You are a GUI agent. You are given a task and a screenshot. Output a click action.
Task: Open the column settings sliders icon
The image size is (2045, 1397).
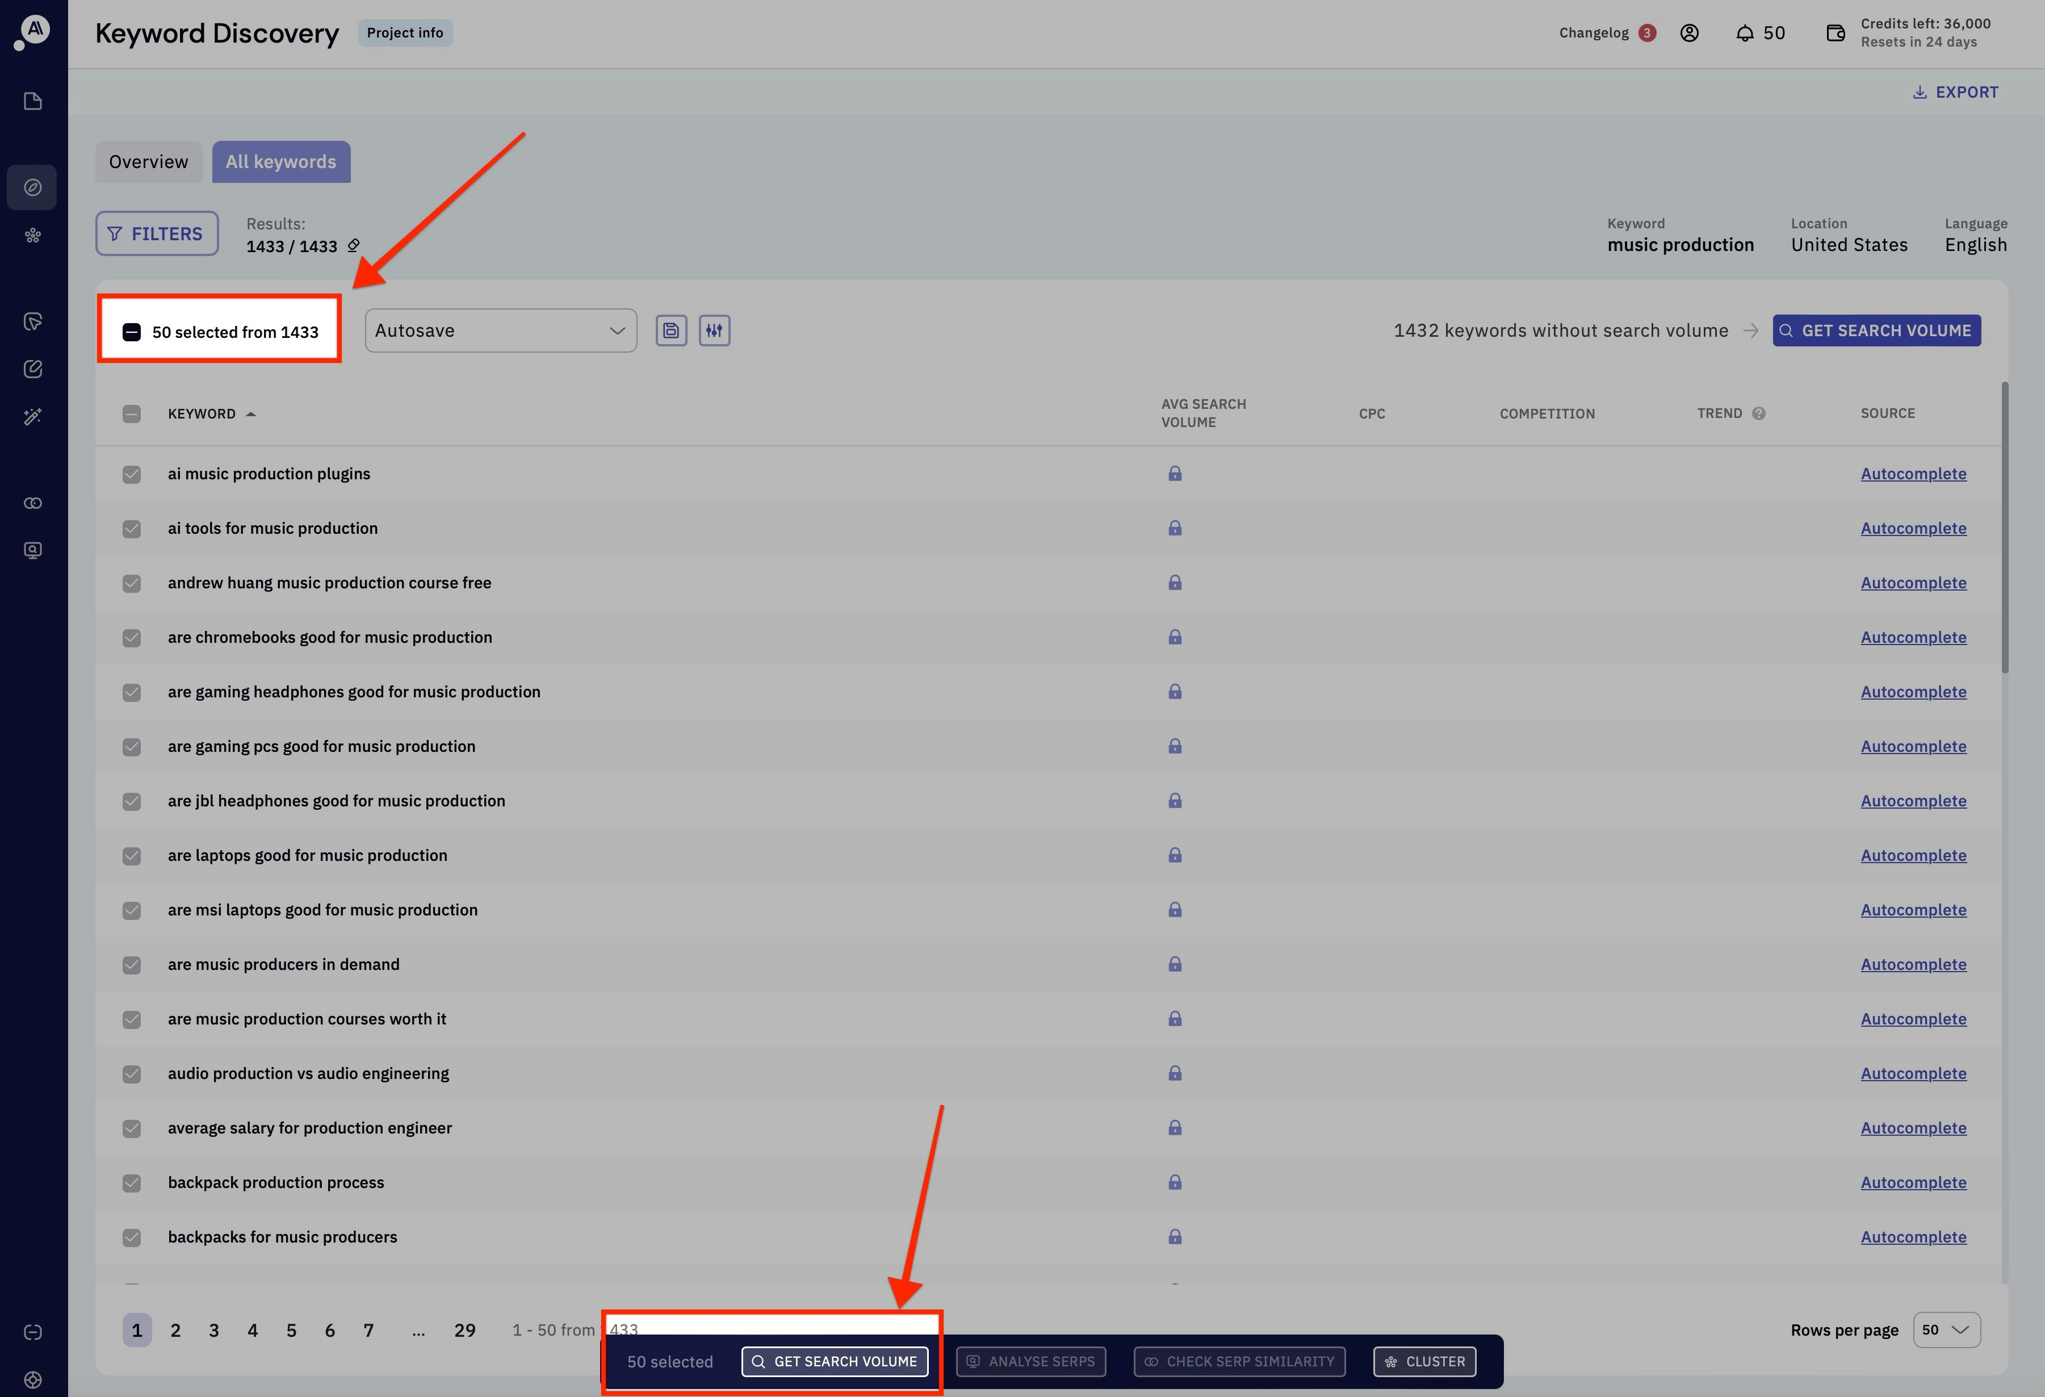pos(714,331)
